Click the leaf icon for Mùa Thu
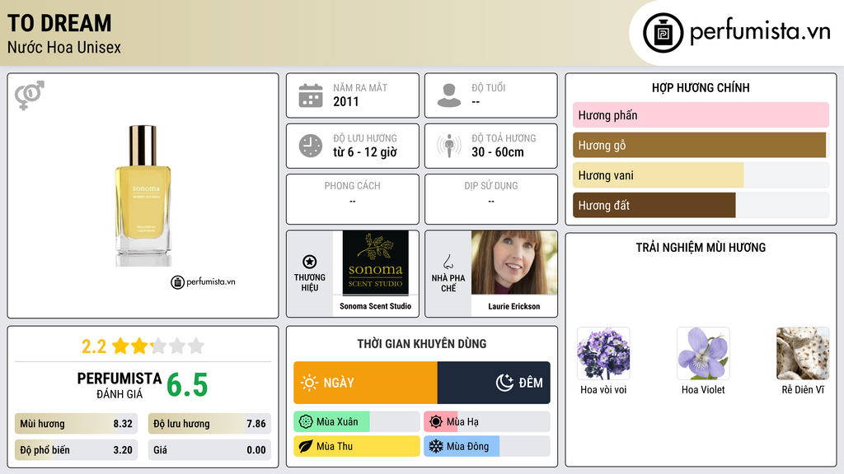The image size is (844, 474). click(306, 446)
